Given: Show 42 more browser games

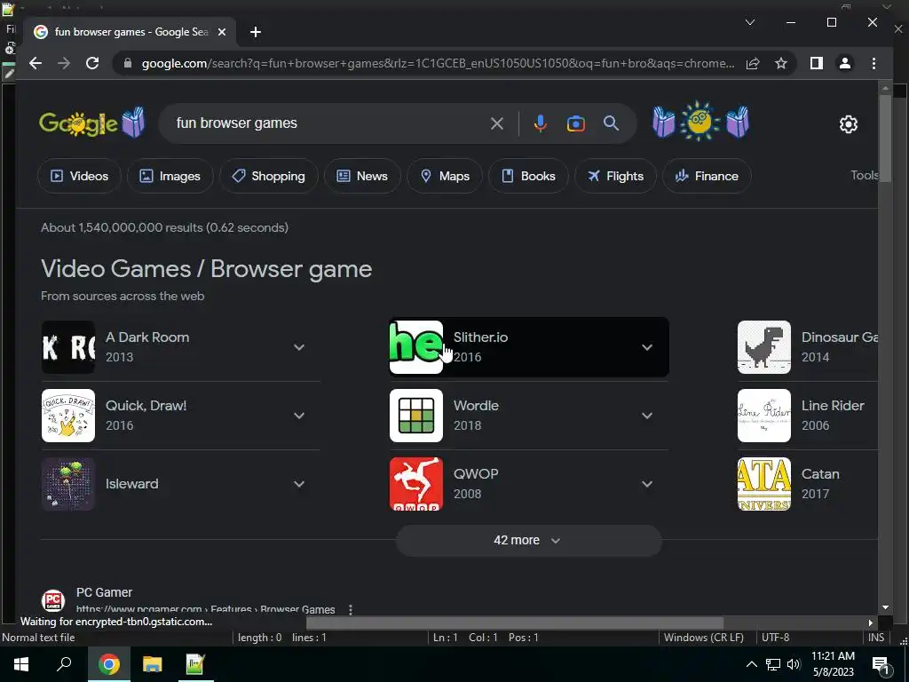Looking at the screenshot, I should pos(528,541).
